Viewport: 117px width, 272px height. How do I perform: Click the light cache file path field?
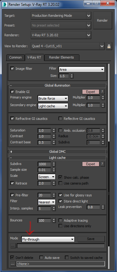click(61, 246)
